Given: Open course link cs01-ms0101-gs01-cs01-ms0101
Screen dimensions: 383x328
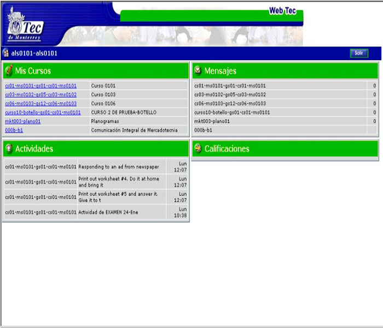Looking at the screenshot, I should (40, 86).
